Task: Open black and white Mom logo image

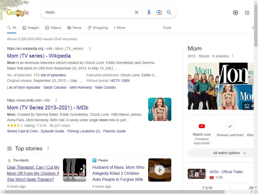Action: [x=233, y=73]
